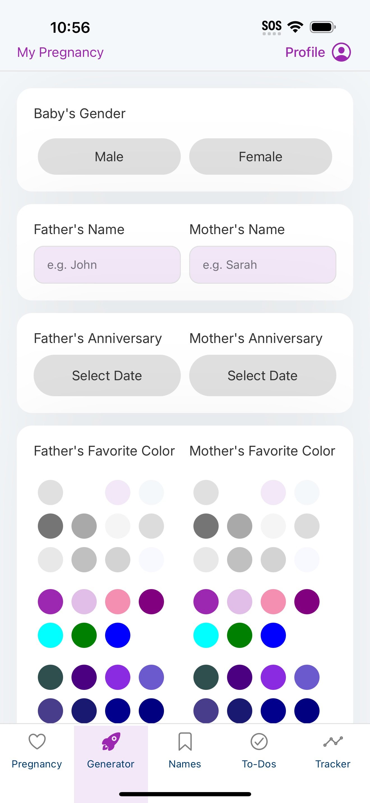Go to My Pregnancy title link
Viewport: 370px width, 803px height.
(60, 52)
